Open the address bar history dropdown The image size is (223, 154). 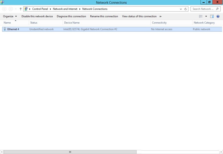181,9
